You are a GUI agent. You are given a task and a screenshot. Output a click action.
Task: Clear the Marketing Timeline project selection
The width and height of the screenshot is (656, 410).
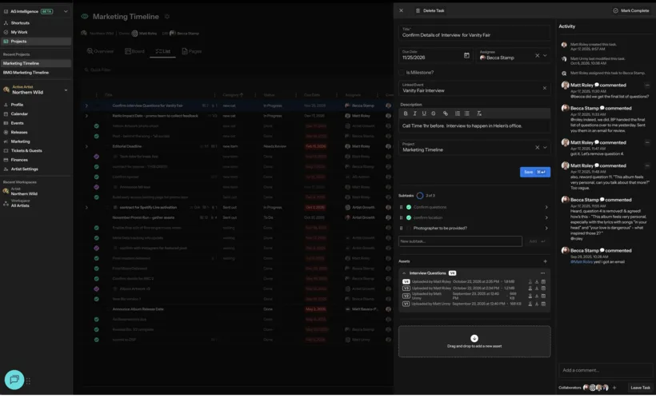537,148
